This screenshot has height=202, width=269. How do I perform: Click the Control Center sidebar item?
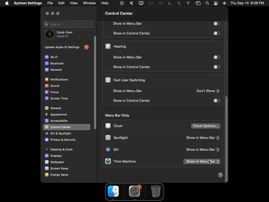pos(66,127)
